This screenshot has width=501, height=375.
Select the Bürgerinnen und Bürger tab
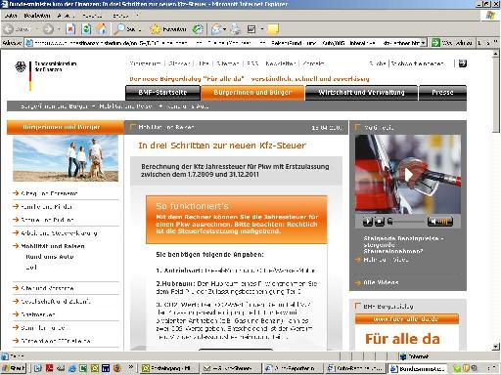252,93
